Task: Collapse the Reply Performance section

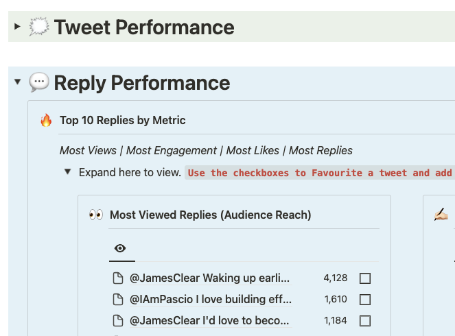Action: point(17,83)
